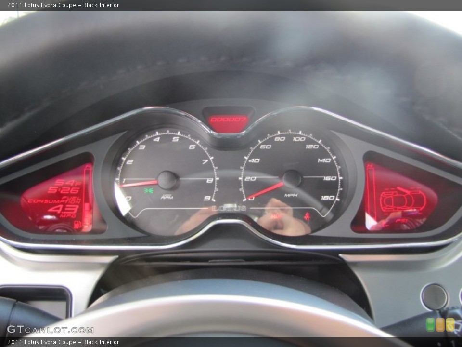Click the tachometer center hub
462x347 pixels.
(167, 180)
